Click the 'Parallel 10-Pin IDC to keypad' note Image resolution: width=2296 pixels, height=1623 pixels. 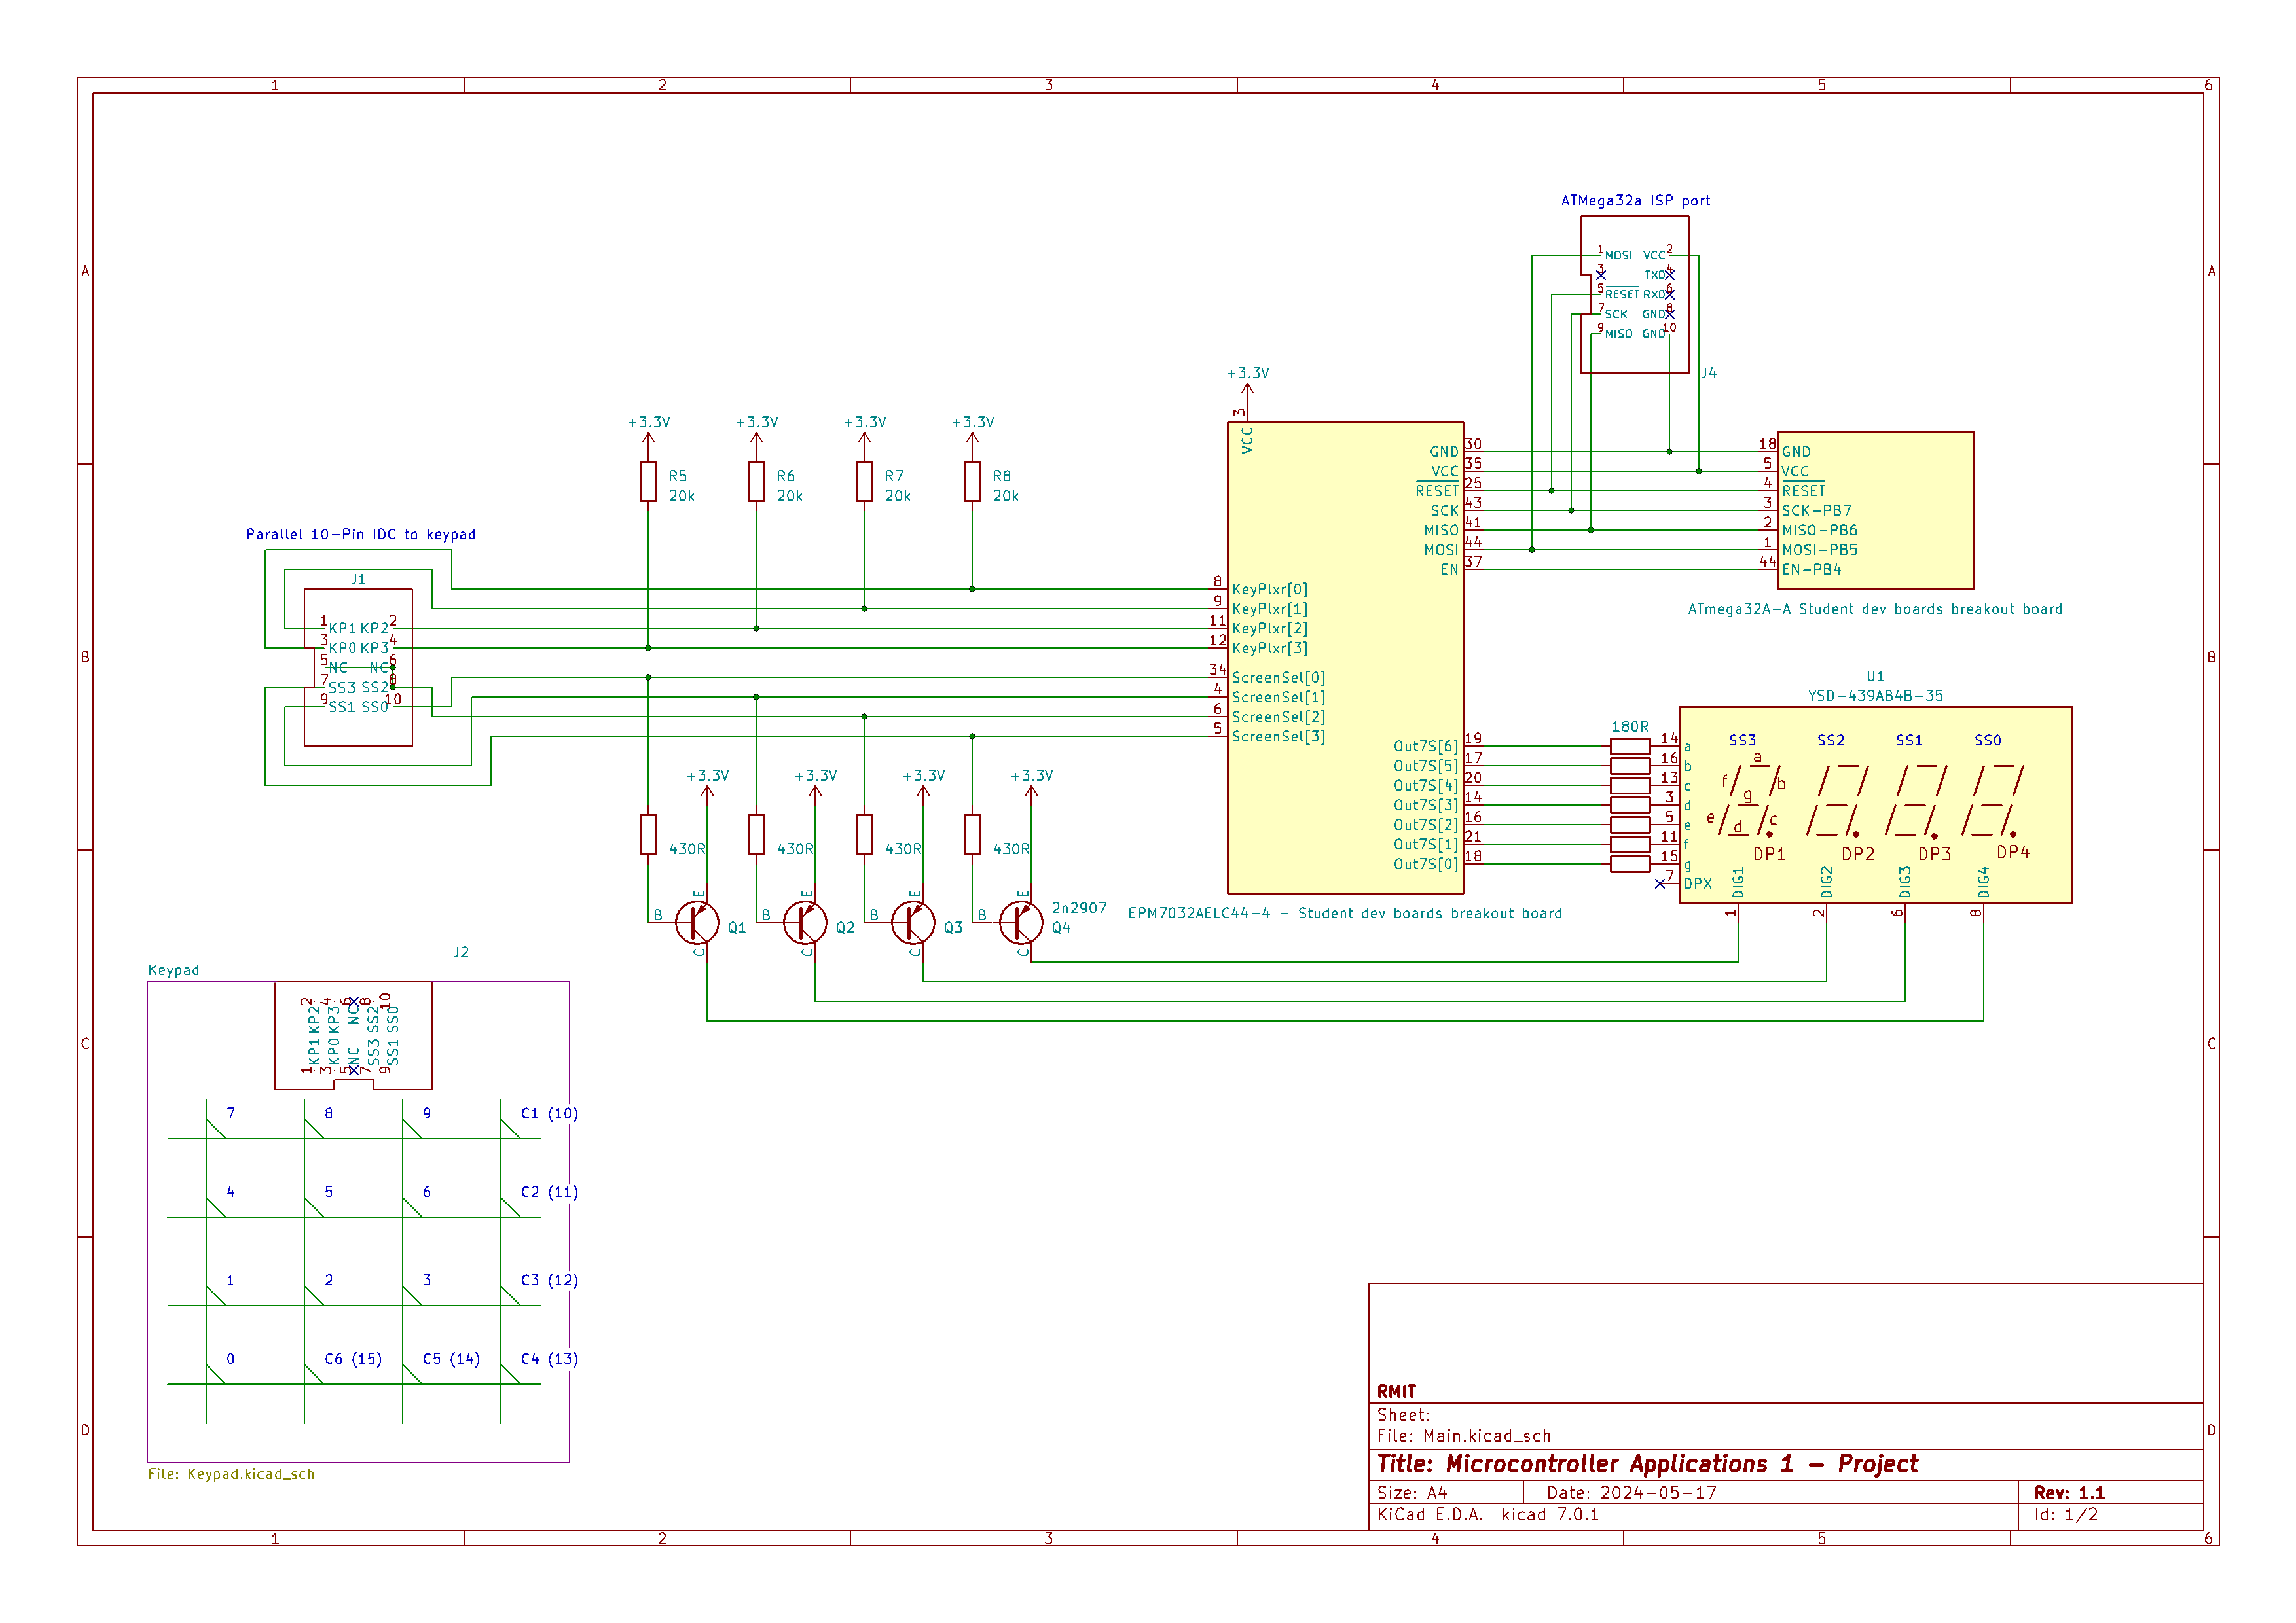[x=361, y=535]
